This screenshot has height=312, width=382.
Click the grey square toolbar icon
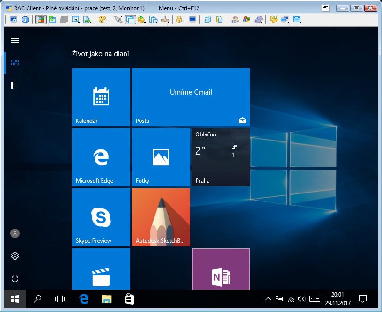click(x=64, y=20)
